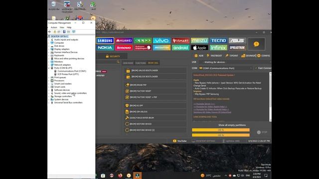The width and height of the screenshot is (319, 179).
Task: Switch to the BROM USB tab
Action: [x=153, y=63]
